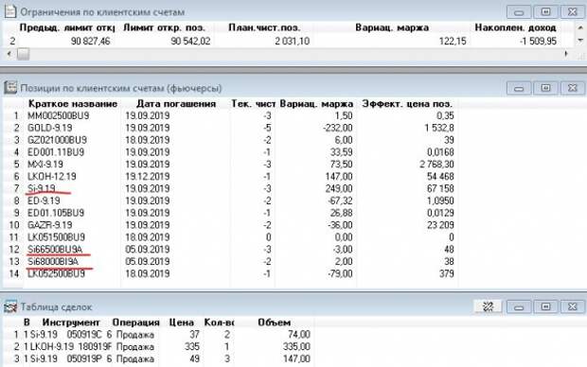Click the accumulated income value -1 509,95
Viewport: 587px width, 367px height.
(x=538, y=42)
